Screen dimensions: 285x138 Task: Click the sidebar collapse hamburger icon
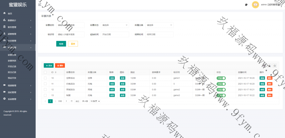coord(40,5)
